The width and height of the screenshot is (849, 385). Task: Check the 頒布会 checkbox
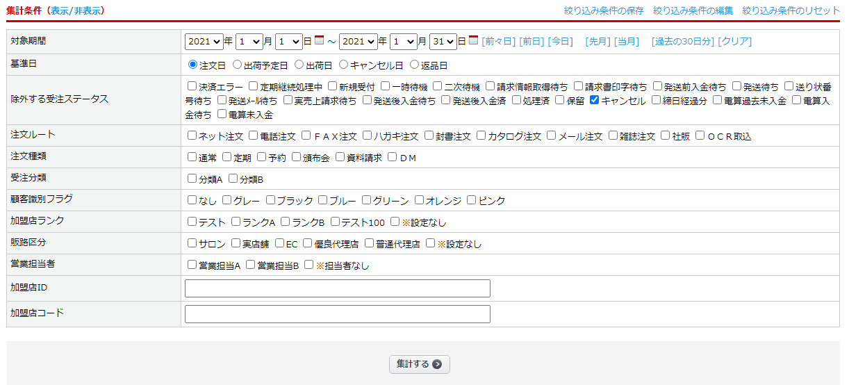click(x=297, y=157)
